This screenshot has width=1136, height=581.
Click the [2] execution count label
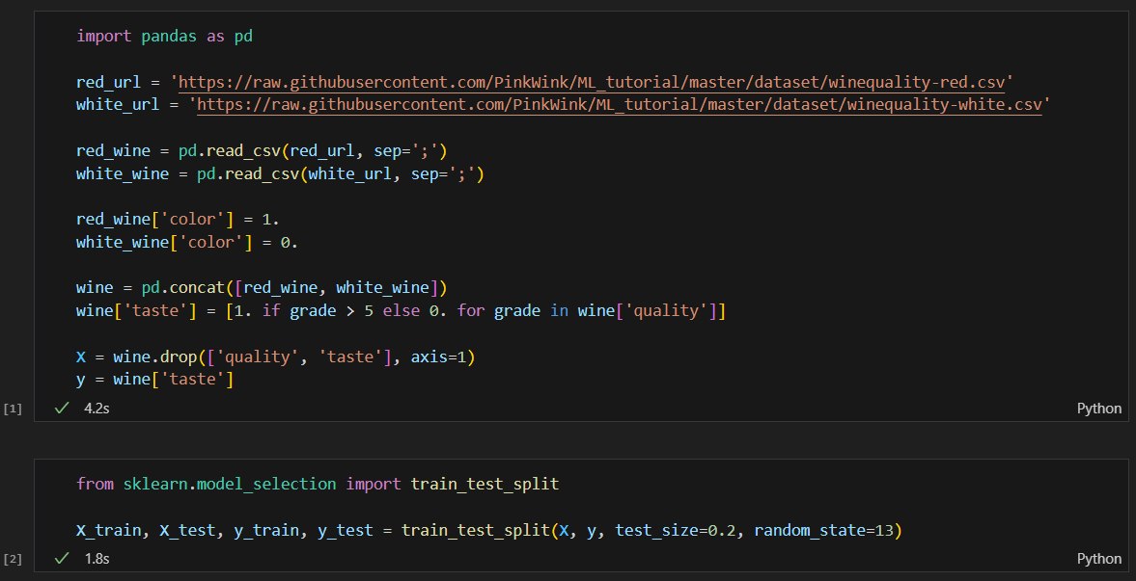coord(14,559)
